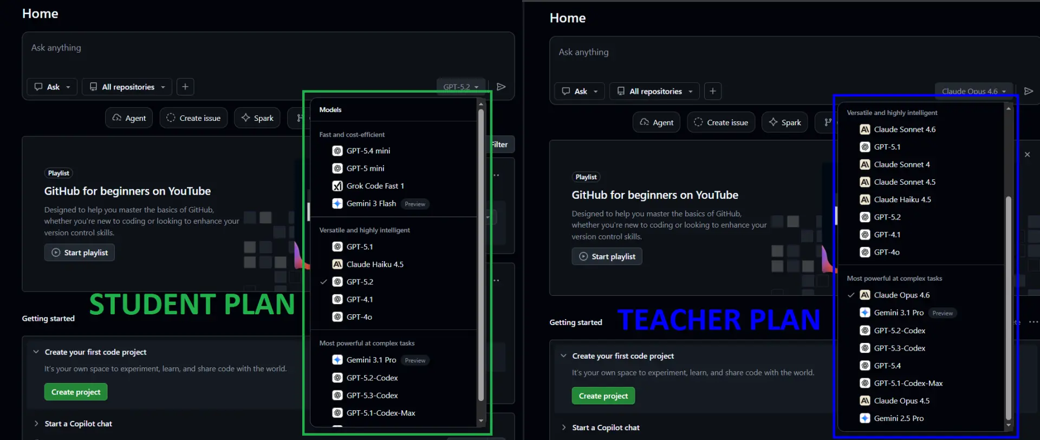Screen dimensions: 1040x440
Task: Click the Create issue circle icon in teacher plan view
Action: pos(698,122)
